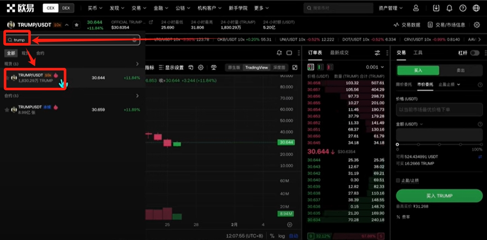Open OFFICIAL TRUMP external link icon
The image size is (487, 240).
click(151, 22)
